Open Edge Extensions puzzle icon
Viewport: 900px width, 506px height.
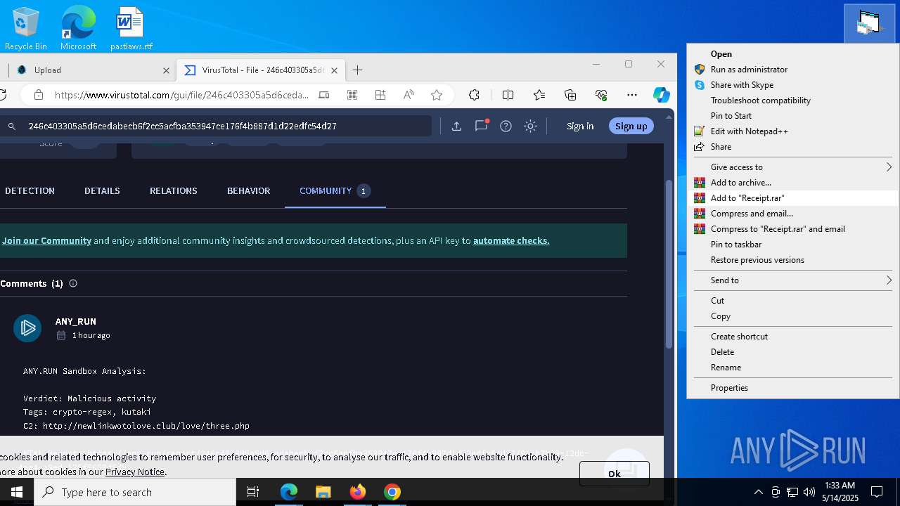(x=474, y=95)
